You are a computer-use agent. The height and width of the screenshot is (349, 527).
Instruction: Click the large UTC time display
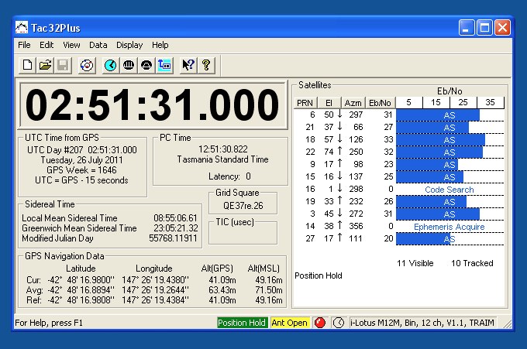[152, 104]
